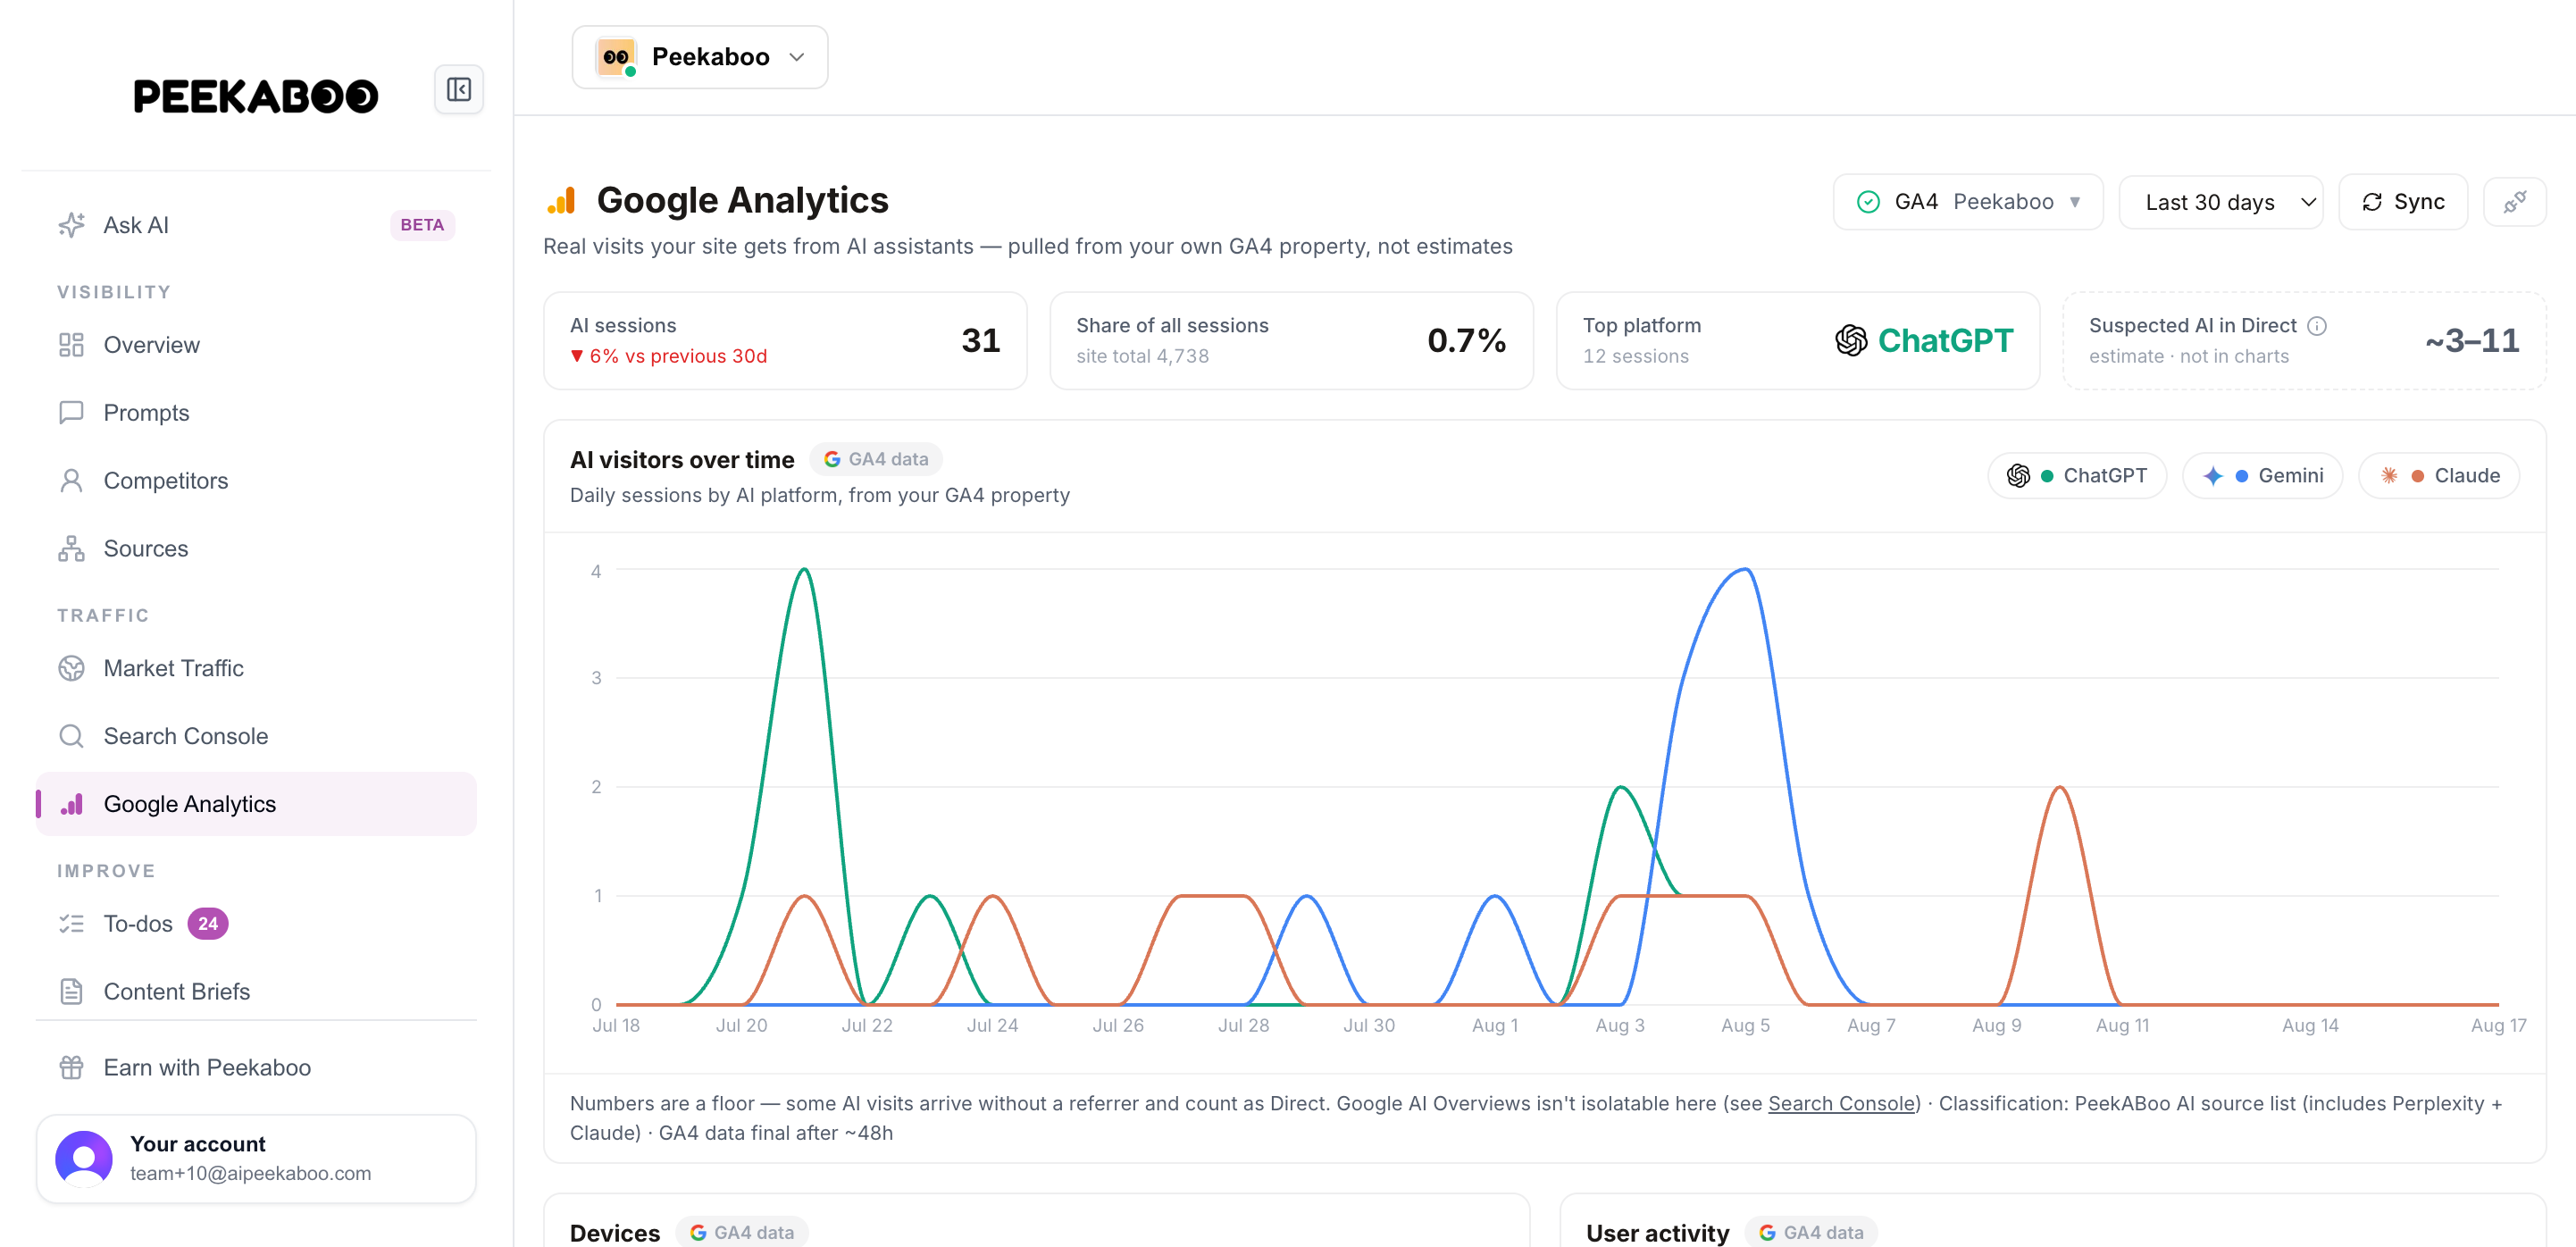The height and width of the screenshot is (1247, 2576).
Task: Click the orange Google Analytics heading icon
Action: (x=562, y=200)
